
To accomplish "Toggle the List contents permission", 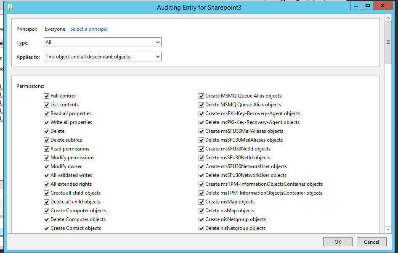I will [x=47, y=105].
